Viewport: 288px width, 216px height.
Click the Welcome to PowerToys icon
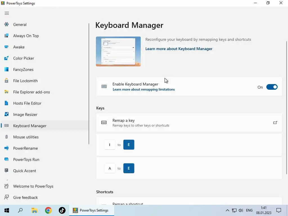pyautogui.click(x=6, y=186)
